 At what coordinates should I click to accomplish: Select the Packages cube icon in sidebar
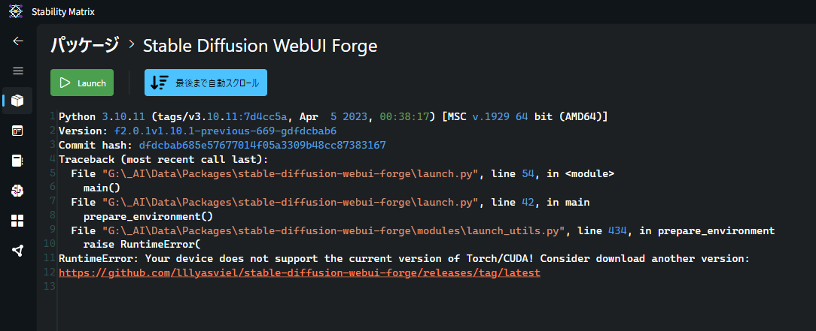[18, 101]
